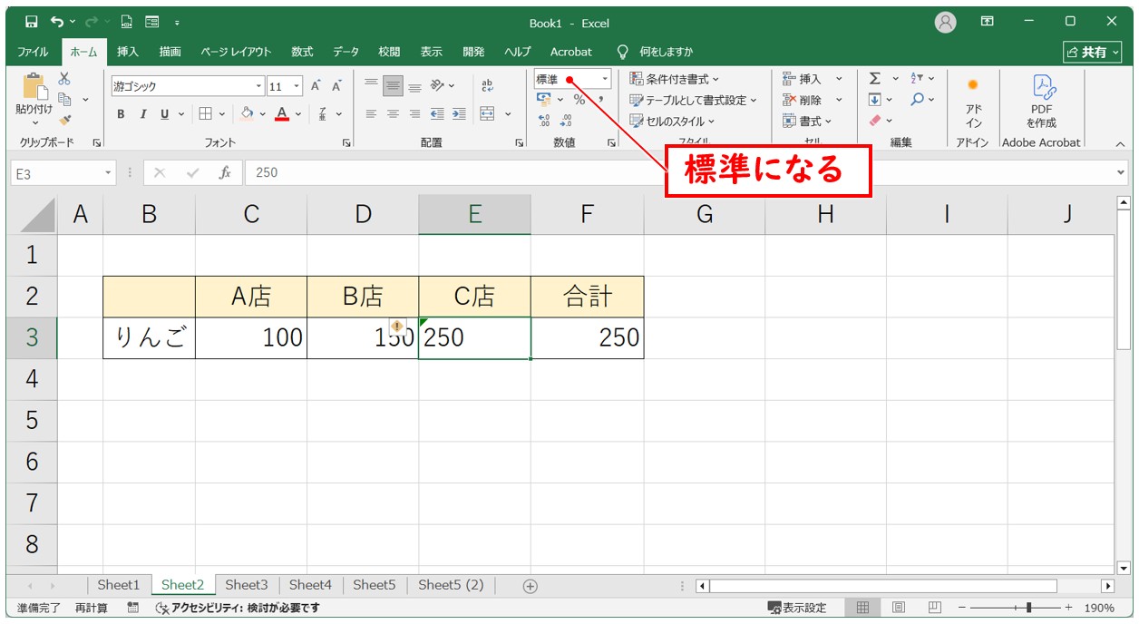Toggle Italic formatting
The width and height of the screenshot is (1139, 624).
(x=142, y=114)
